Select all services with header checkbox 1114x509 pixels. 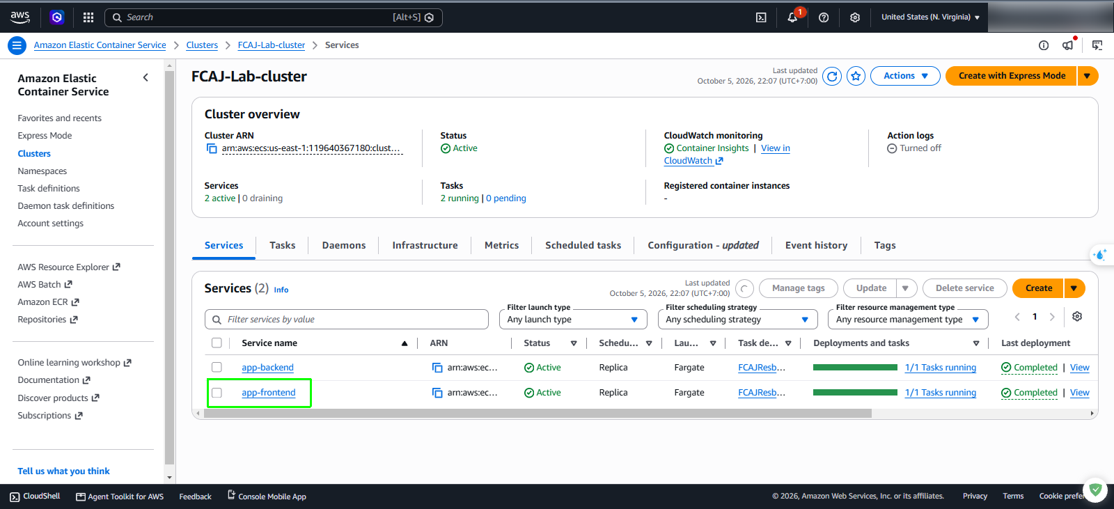coord(217,343)
